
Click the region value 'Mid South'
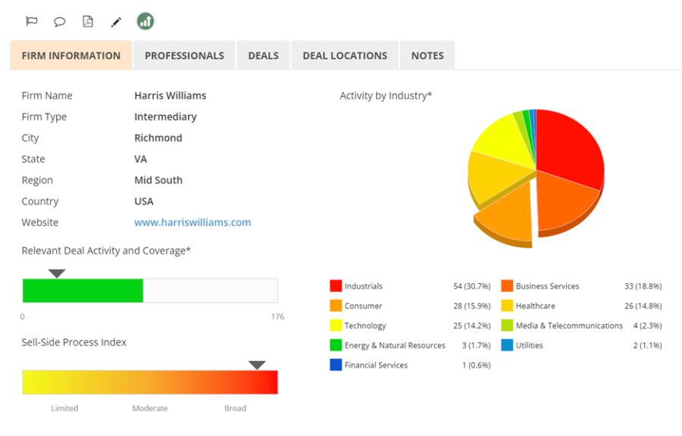coord(158,180)
